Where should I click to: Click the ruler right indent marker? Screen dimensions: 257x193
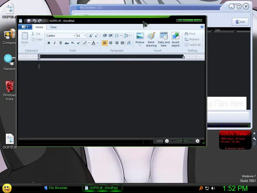[x=183, y=58]
